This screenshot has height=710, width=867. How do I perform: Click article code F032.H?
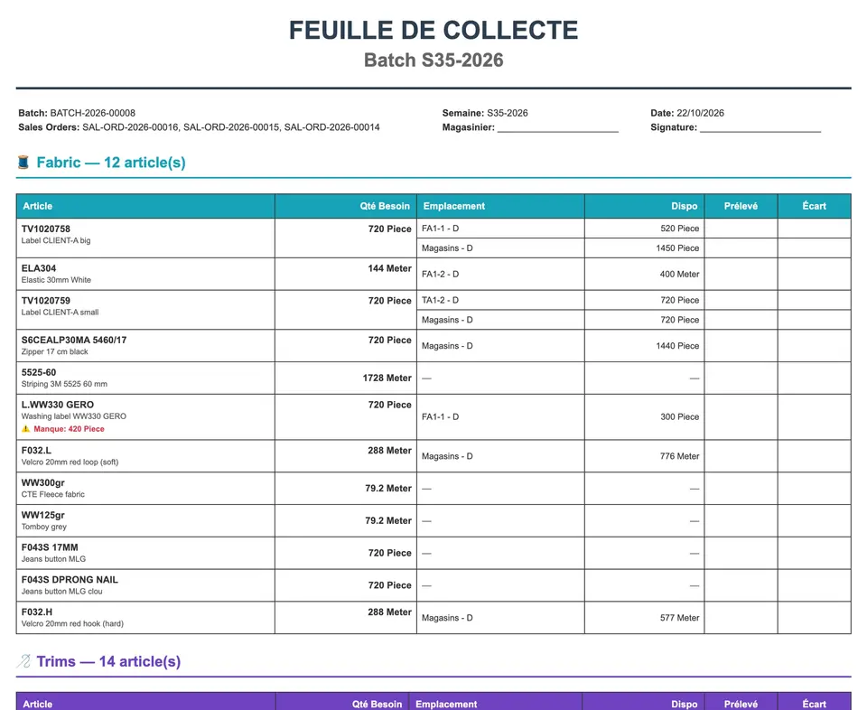click(x=37, y=612)
